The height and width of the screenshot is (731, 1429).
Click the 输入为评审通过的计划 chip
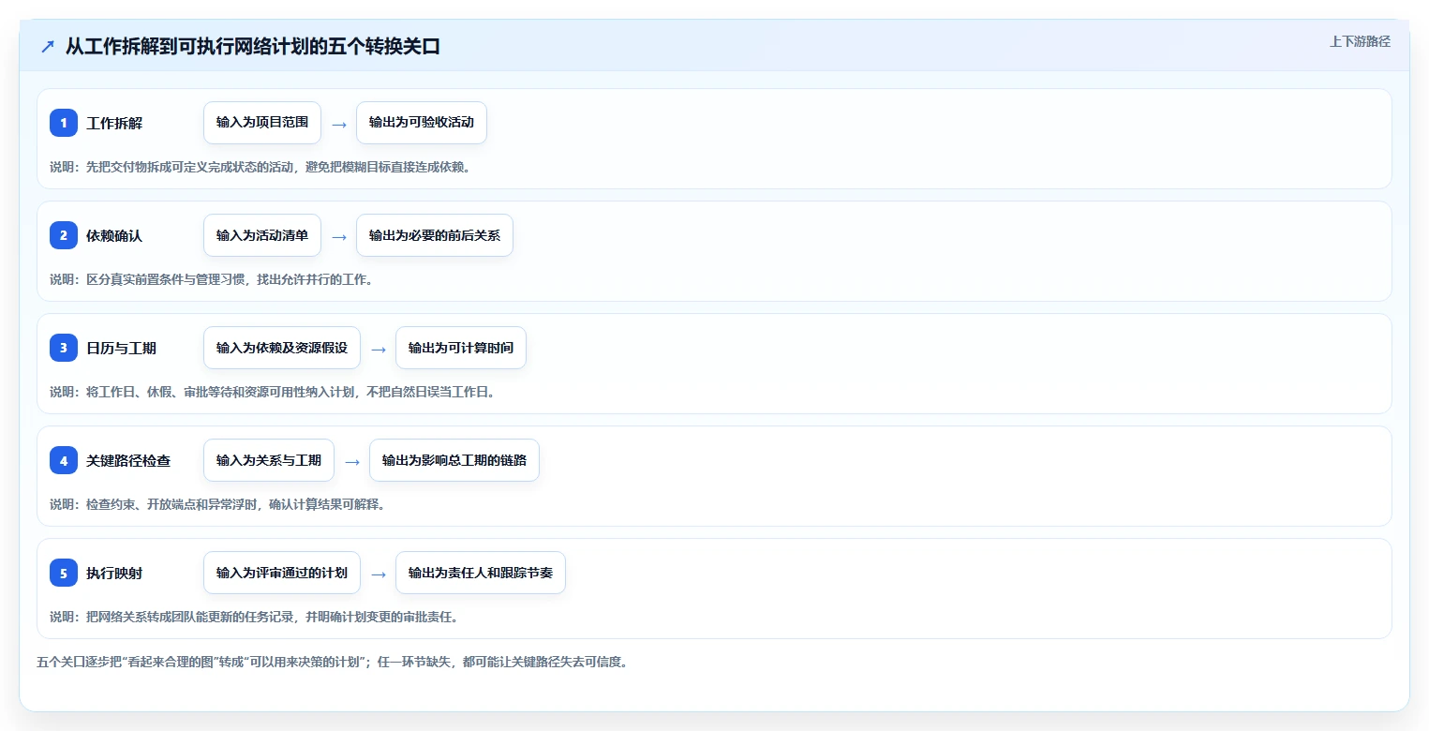click(x=282, y=573)
